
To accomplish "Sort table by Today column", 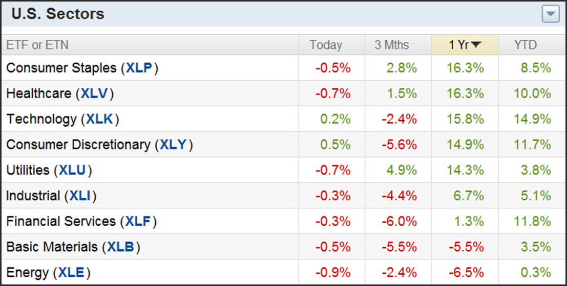I will point(326,45).
